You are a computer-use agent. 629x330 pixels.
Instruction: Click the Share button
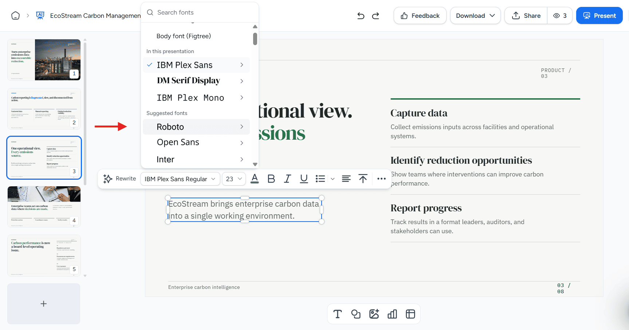pyautogui.click(x=526, y=16)
